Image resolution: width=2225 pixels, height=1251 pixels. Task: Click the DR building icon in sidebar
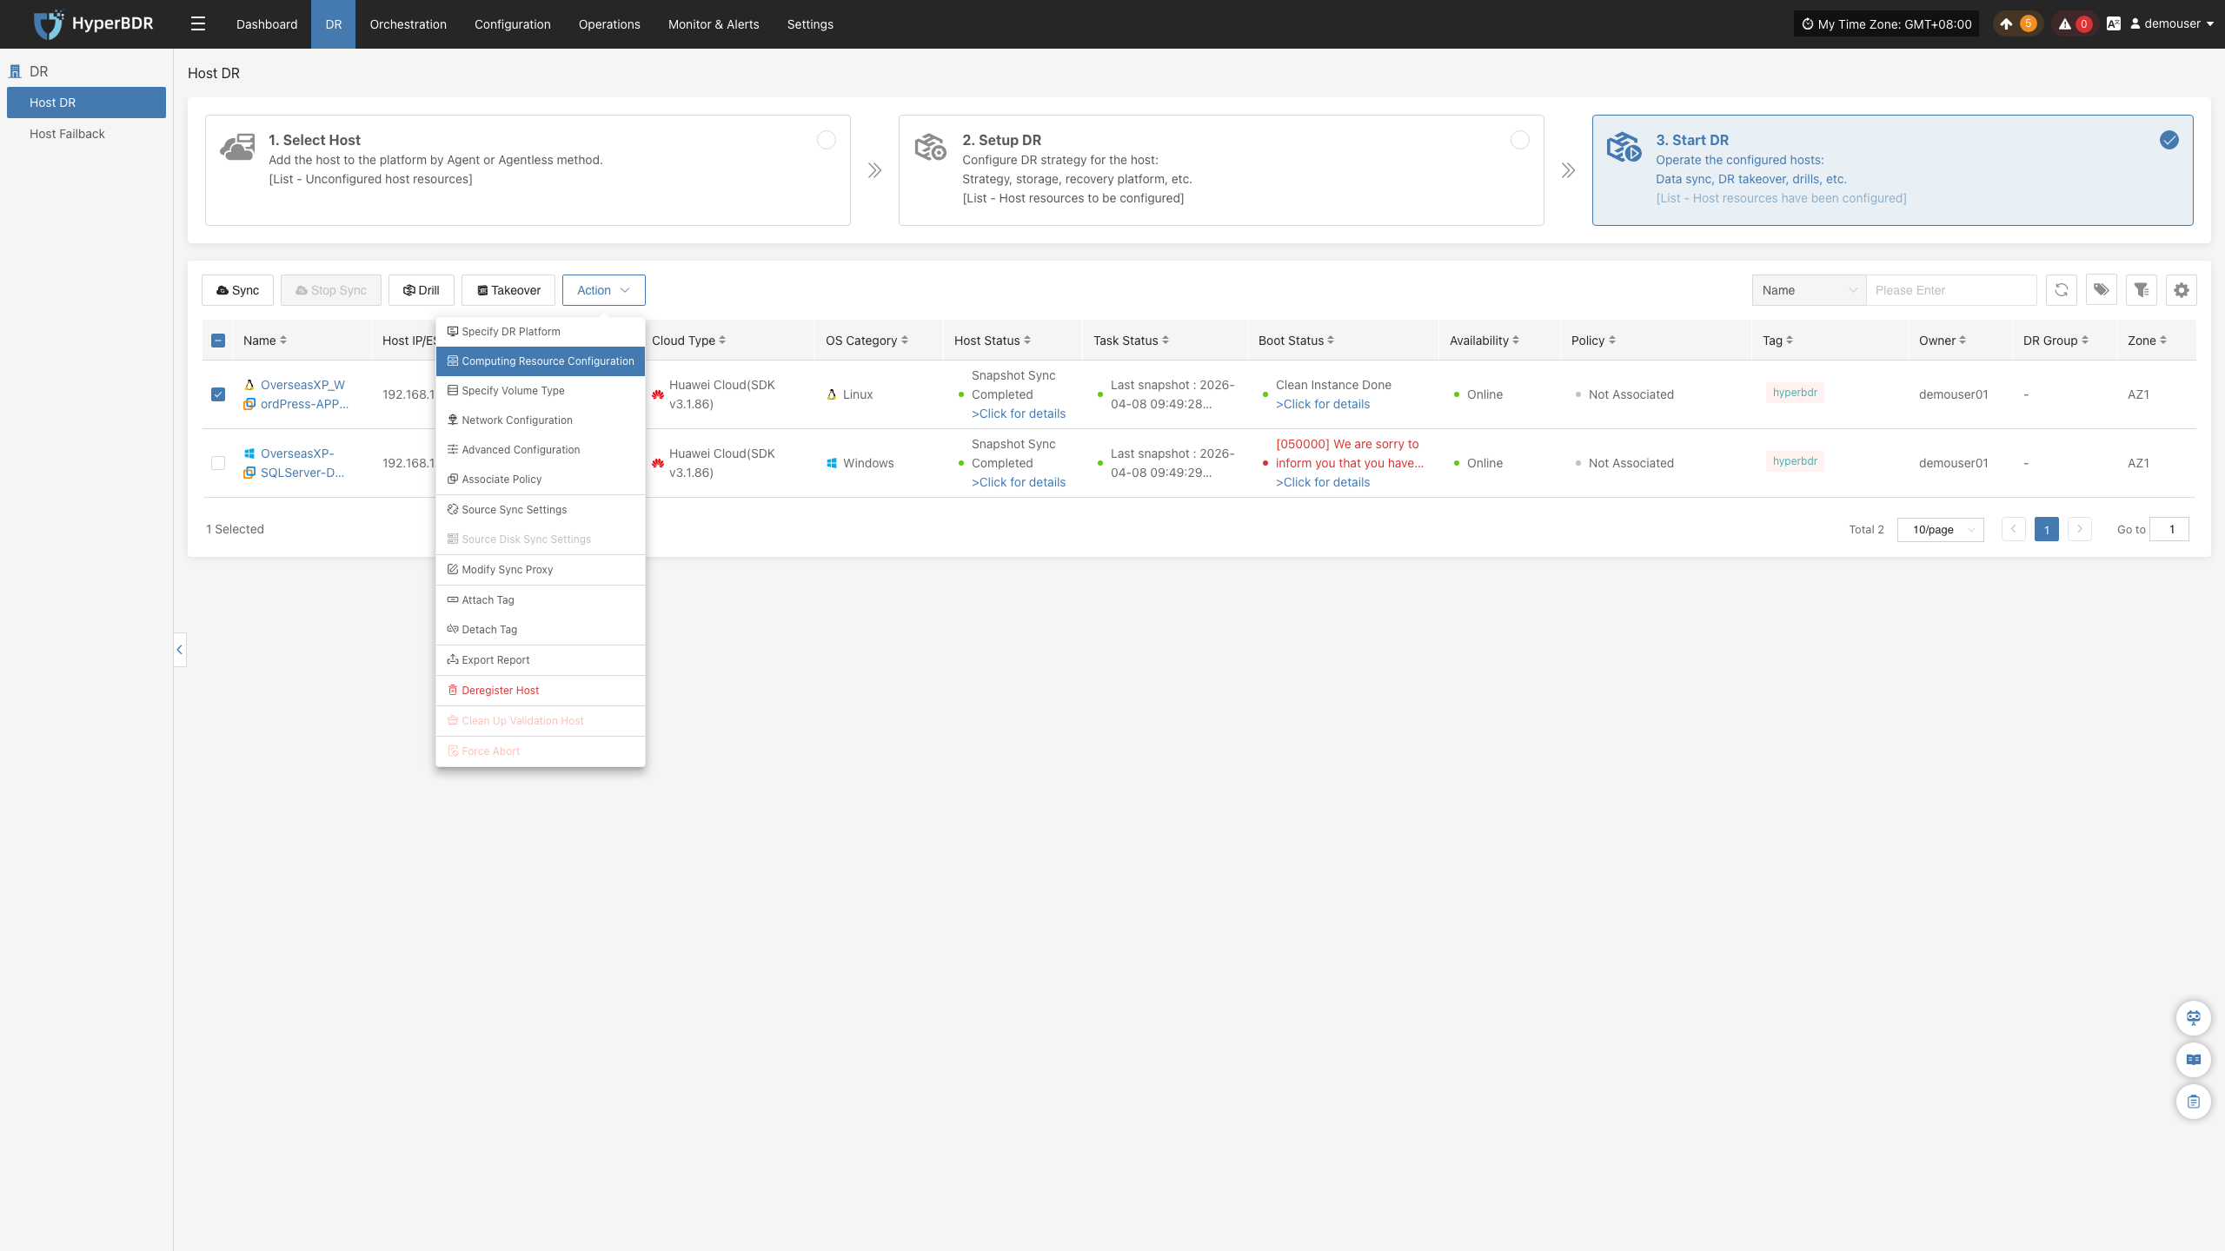[x=15, y=71]
